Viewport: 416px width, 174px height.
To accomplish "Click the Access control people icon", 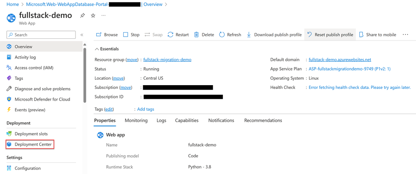I will pyautogui.click(x=9, y=68).
